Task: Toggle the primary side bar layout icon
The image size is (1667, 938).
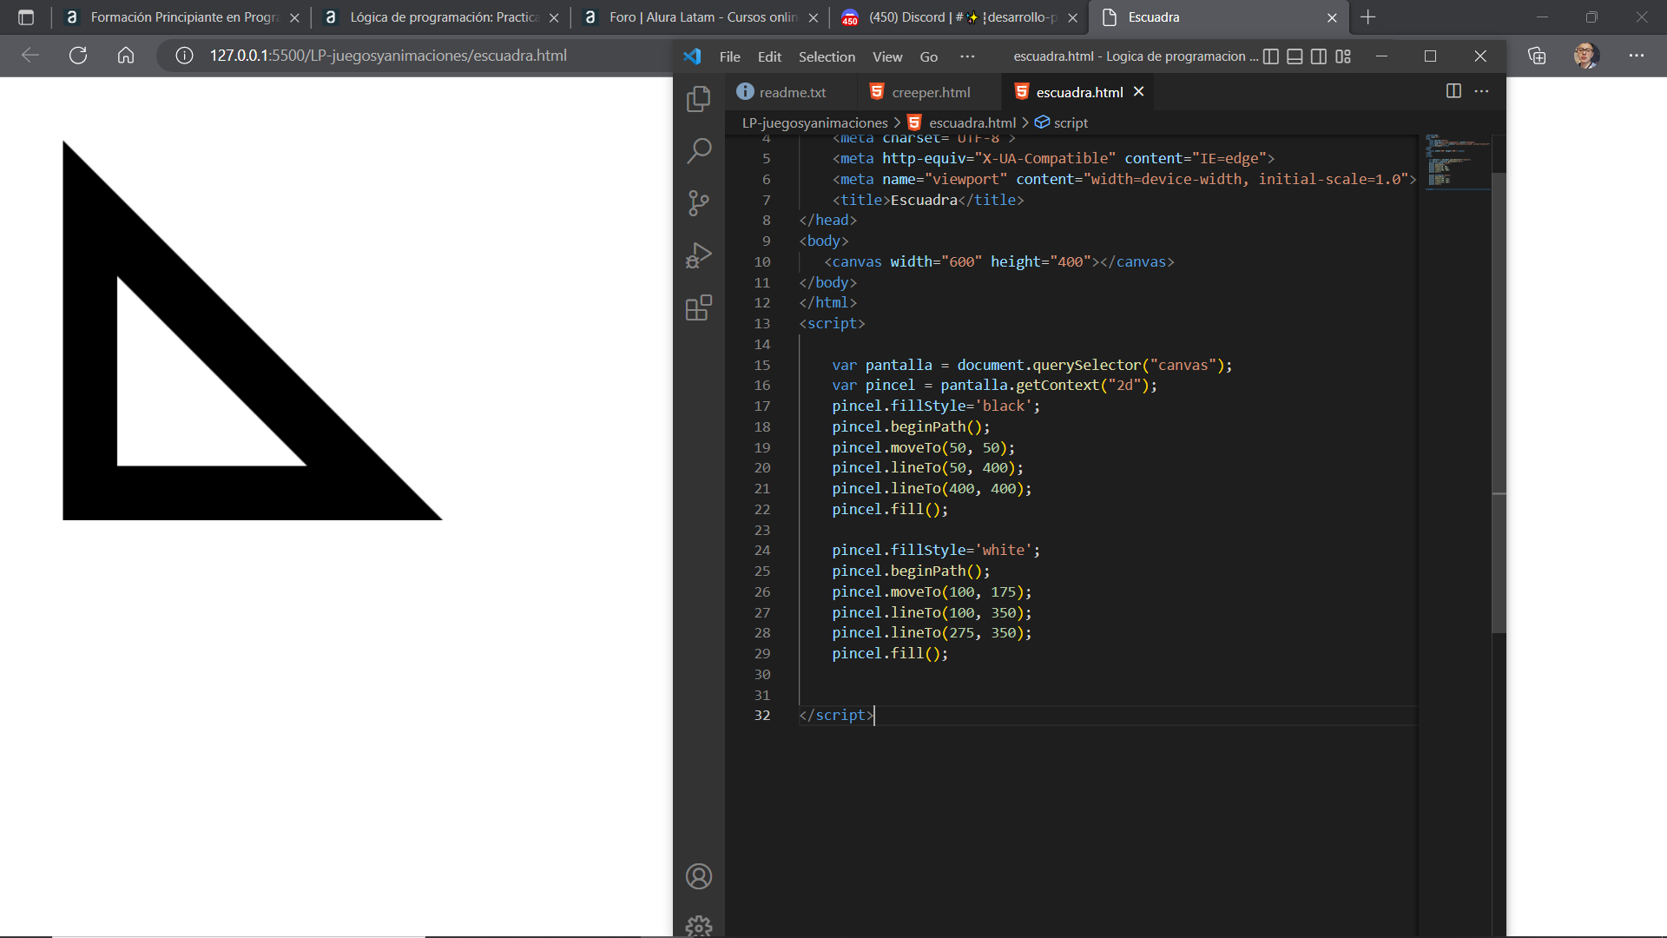Action: [1270, 56]
